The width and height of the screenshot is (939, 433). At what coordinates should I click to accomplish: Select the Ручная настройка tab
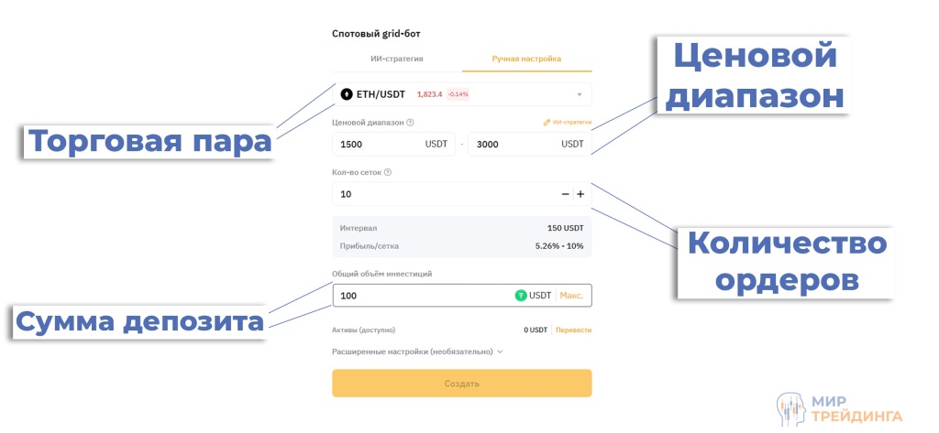coord(526,60)
